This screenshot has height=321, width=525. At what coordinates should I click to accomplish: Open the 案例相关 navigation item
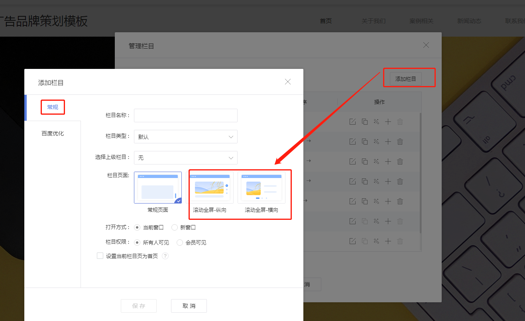(x=421, y=21)
